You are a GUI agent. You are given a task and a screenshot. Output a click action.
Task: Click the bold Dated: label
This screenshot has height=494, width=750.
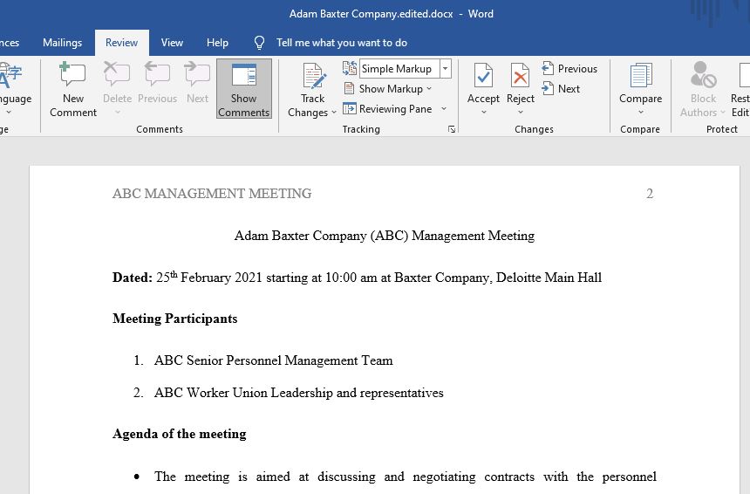133,278
